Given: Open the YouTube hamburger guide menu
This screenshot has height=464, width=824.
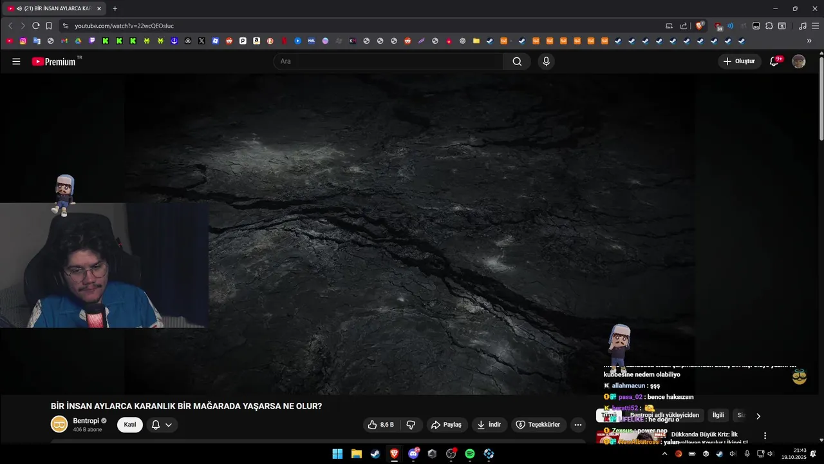Looking at the screenshot, I should (16, 61).
